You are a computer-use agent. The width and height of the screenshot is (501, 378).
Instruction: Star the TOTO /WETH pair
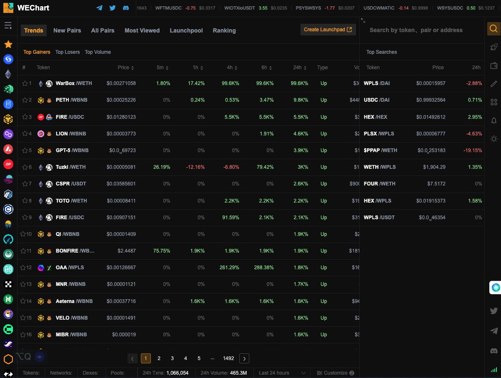pos(25,200)
